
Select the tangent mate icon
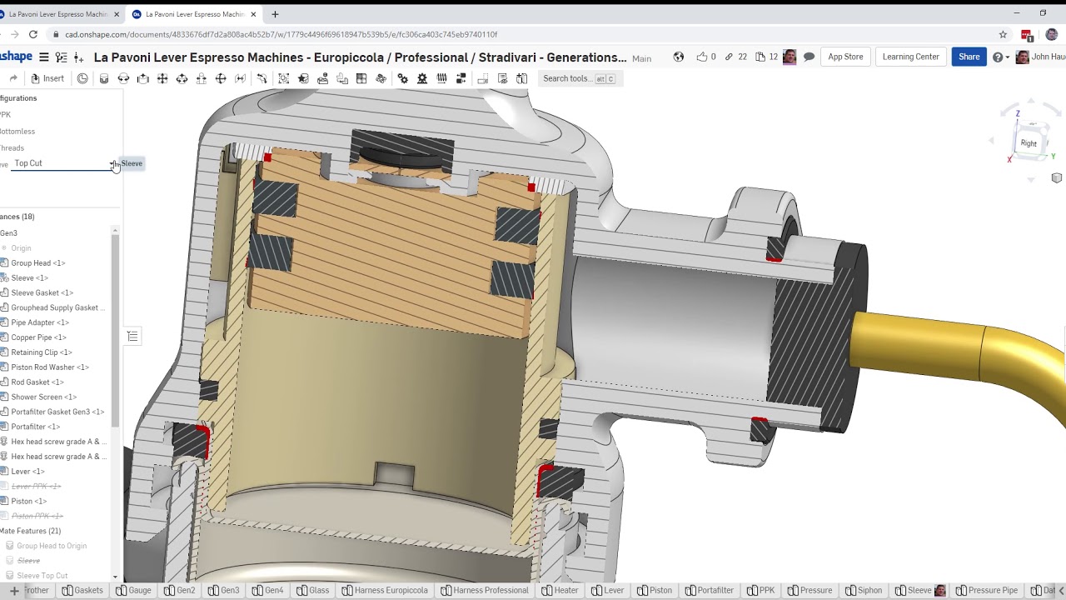click(262, 78)
